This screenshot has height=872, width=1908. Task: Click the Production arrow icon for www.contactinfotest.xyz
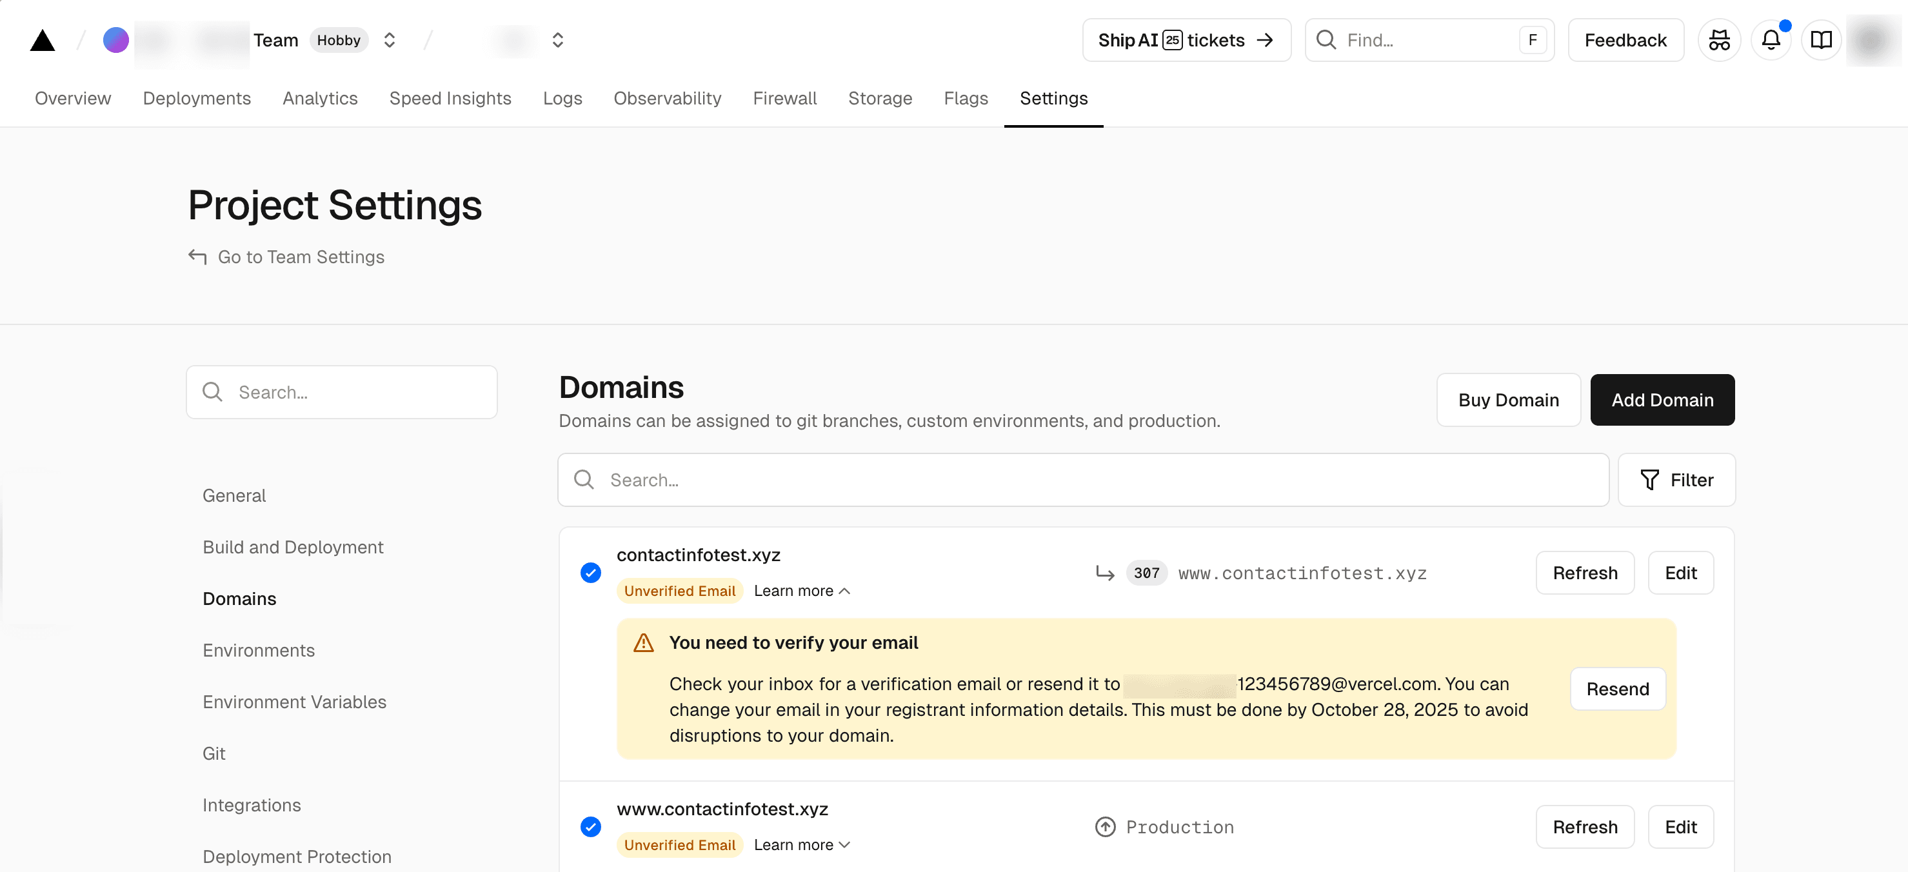(1106, 827)
